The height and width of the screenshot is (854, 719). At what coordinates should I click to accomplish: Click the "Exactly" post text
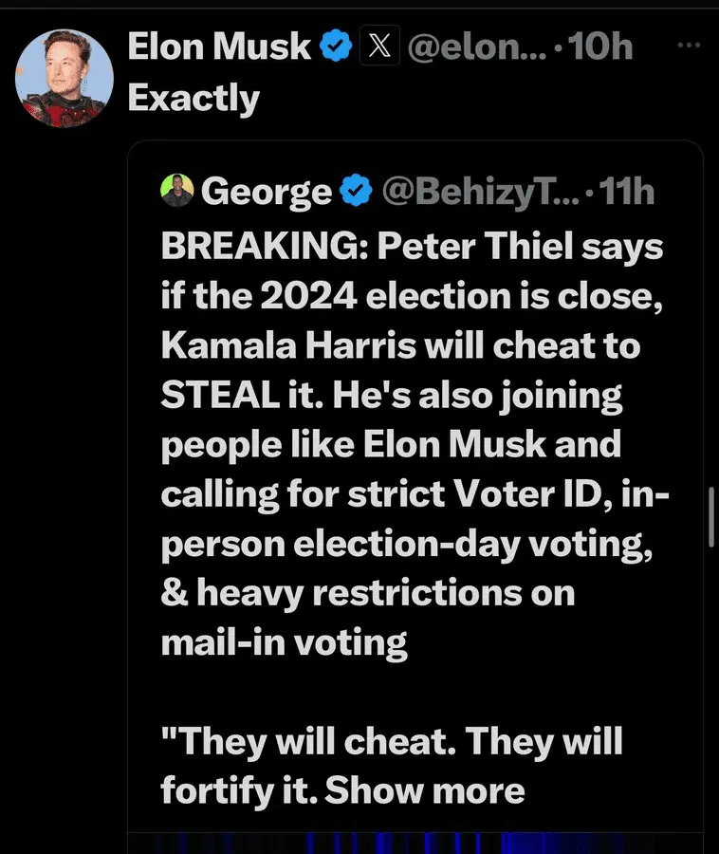[x=194, y=98]
